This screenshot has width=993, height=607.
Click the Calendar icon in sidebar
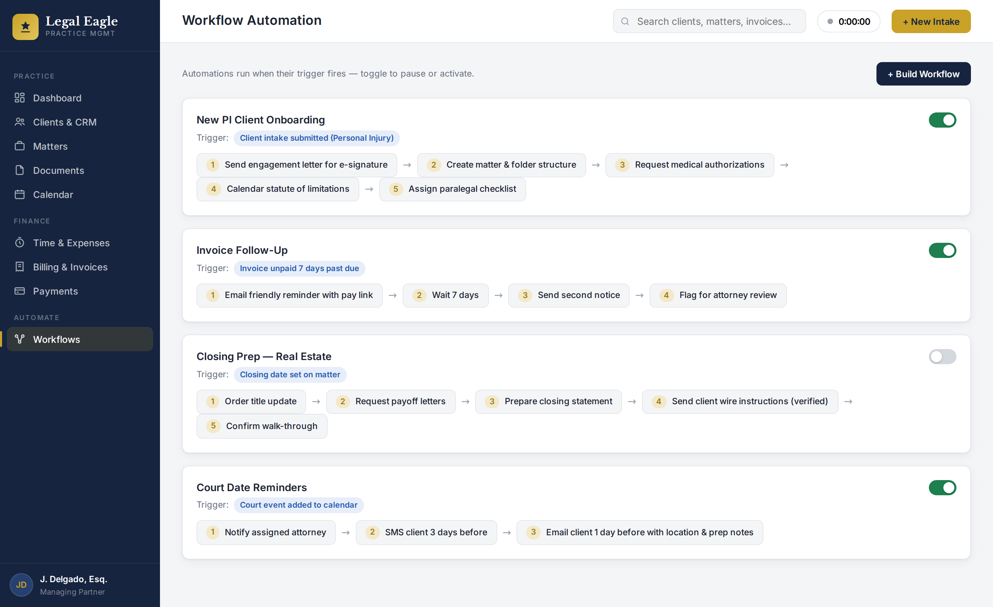coord(19,194)
